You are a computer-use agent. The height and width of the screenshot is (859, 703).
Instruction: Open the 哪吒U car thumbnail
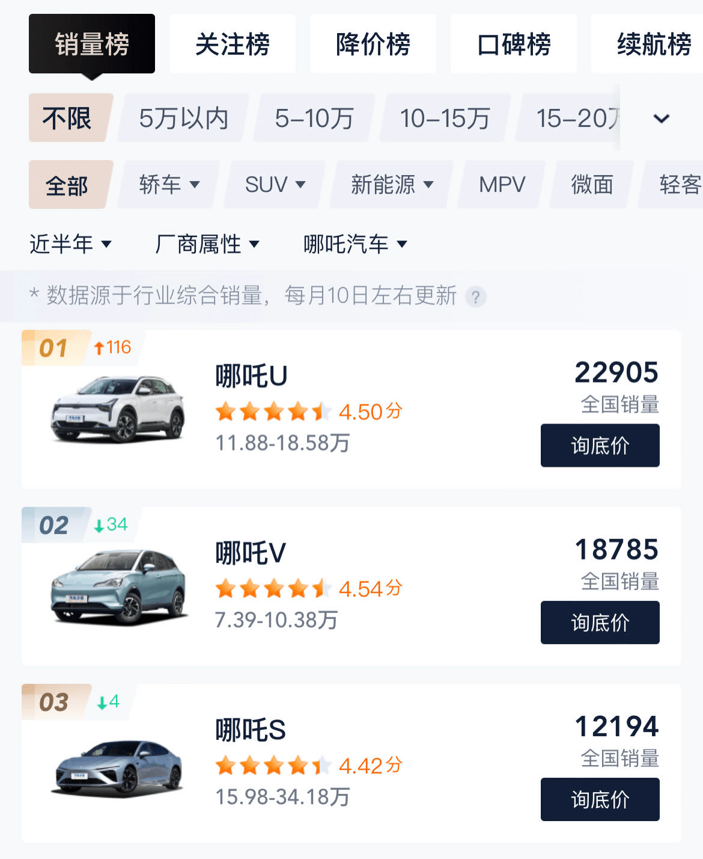[118, 409]
